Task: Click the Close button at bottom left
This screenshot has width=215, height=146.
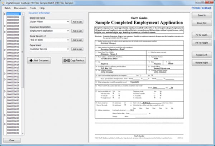Action: pos(12,140)
